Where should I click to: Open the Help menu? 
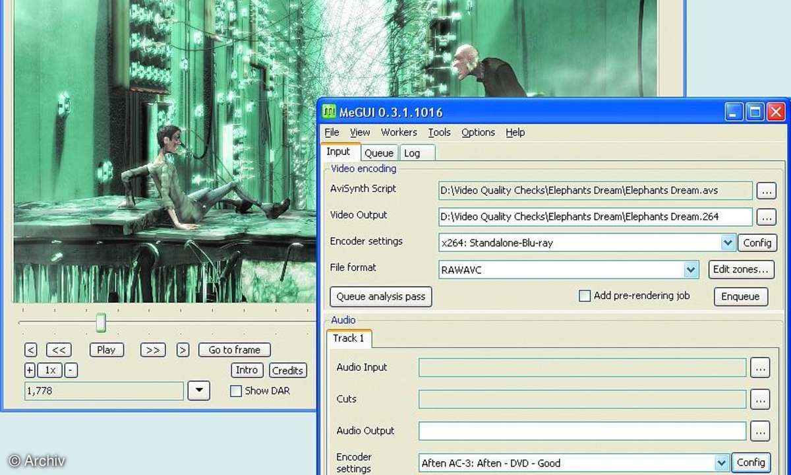pos(515,133)
